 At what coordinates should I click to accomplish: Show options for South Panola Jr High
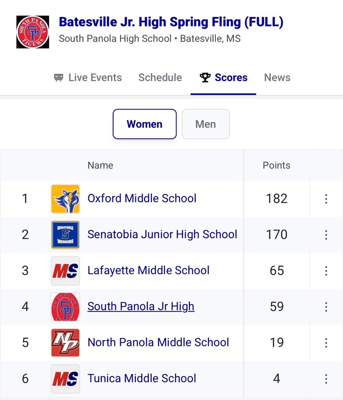tap(326, 307)
